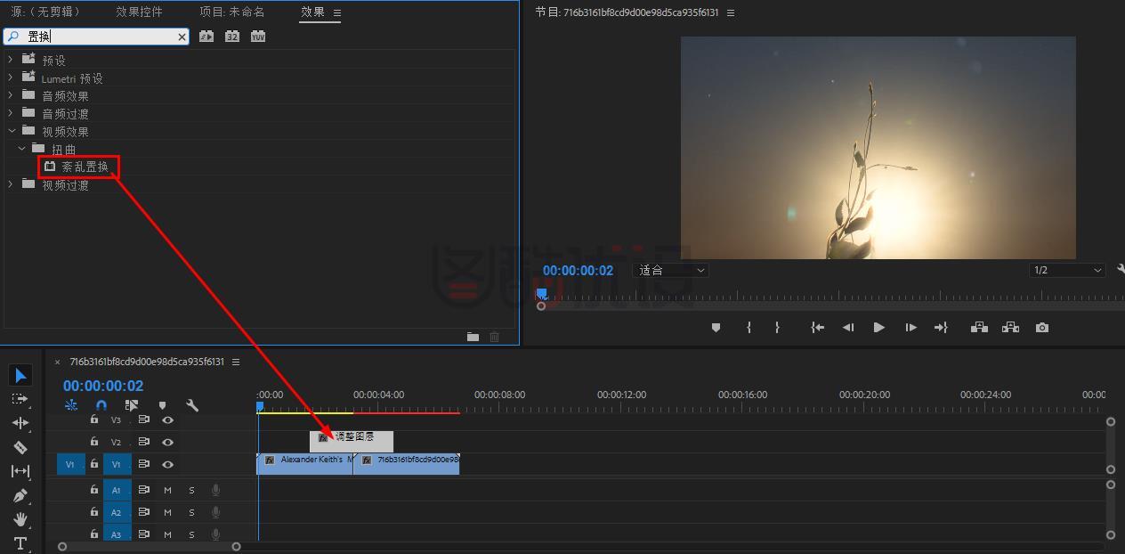Image resolution: width=1125 pixels, height=554 pixels.
Task: Step forward one frame
Action: pyautogui.click(x=911, y=328)
